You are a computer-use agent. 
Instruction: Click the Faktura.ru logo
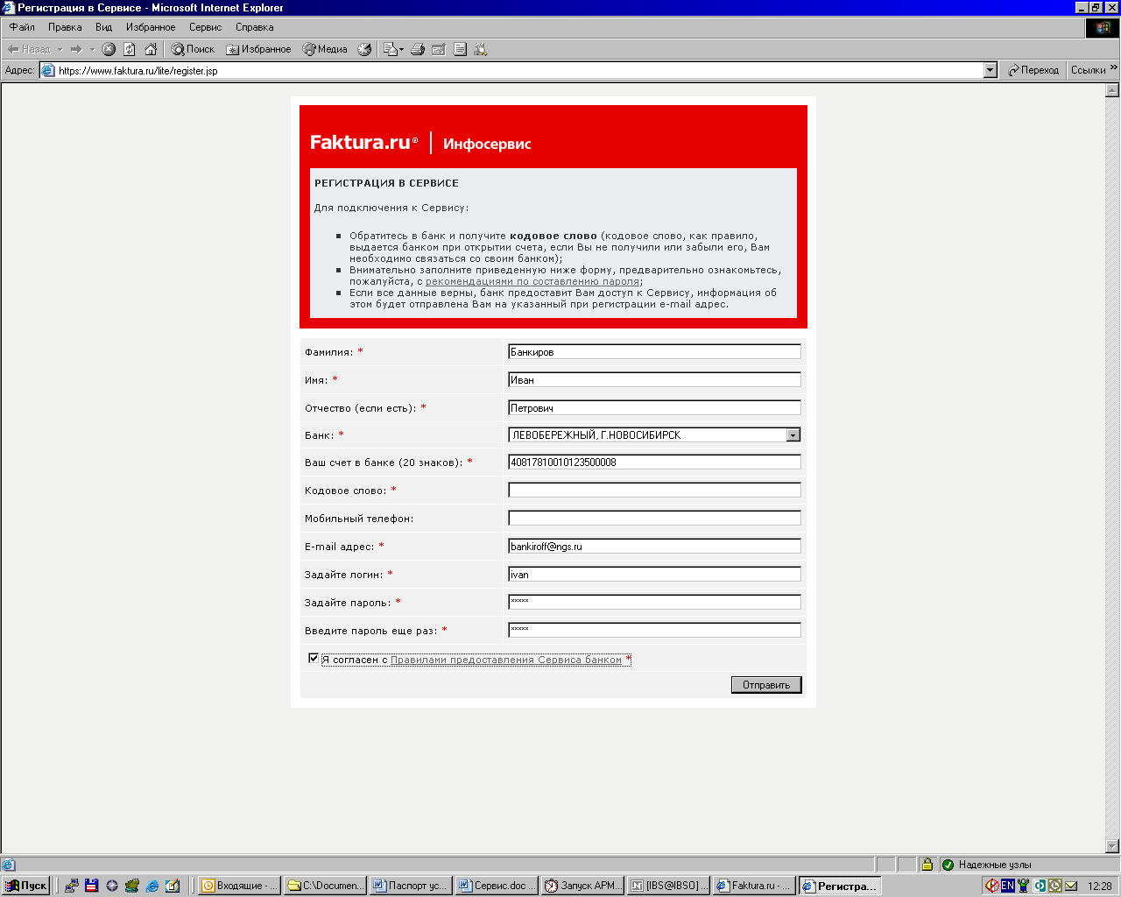364,142
